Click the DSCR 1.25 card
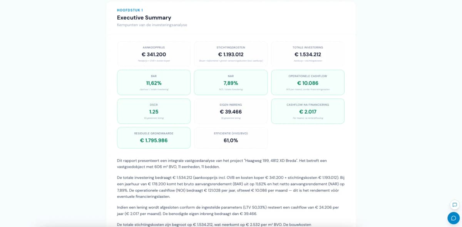Image resolution: width=462 pixels, height=227 pixels. pyautogui.click(x=154, y=111)
